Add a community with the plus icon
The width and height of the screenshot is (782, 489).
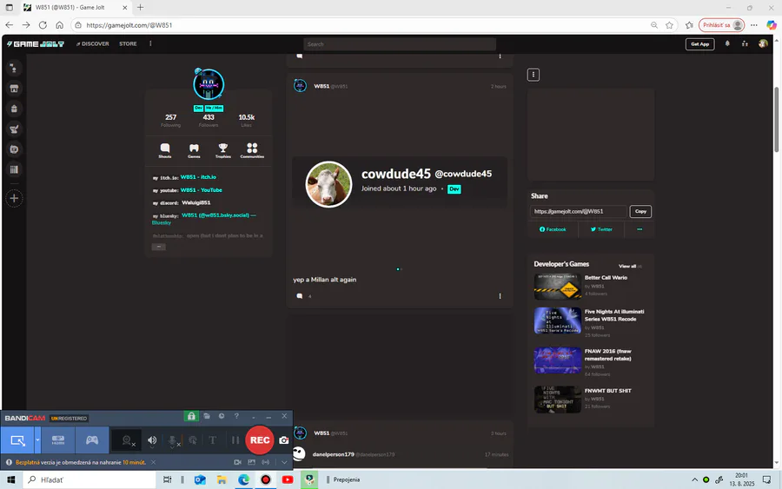(14, 198)
